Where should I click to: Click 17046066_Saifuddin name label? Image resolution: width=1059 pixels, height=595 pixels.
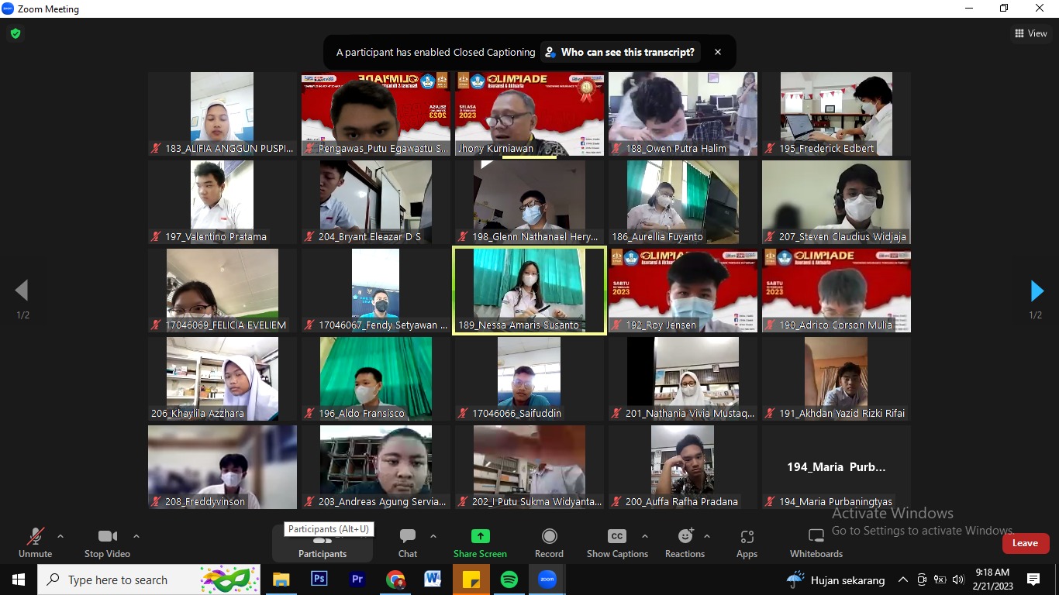click(510, 413)
